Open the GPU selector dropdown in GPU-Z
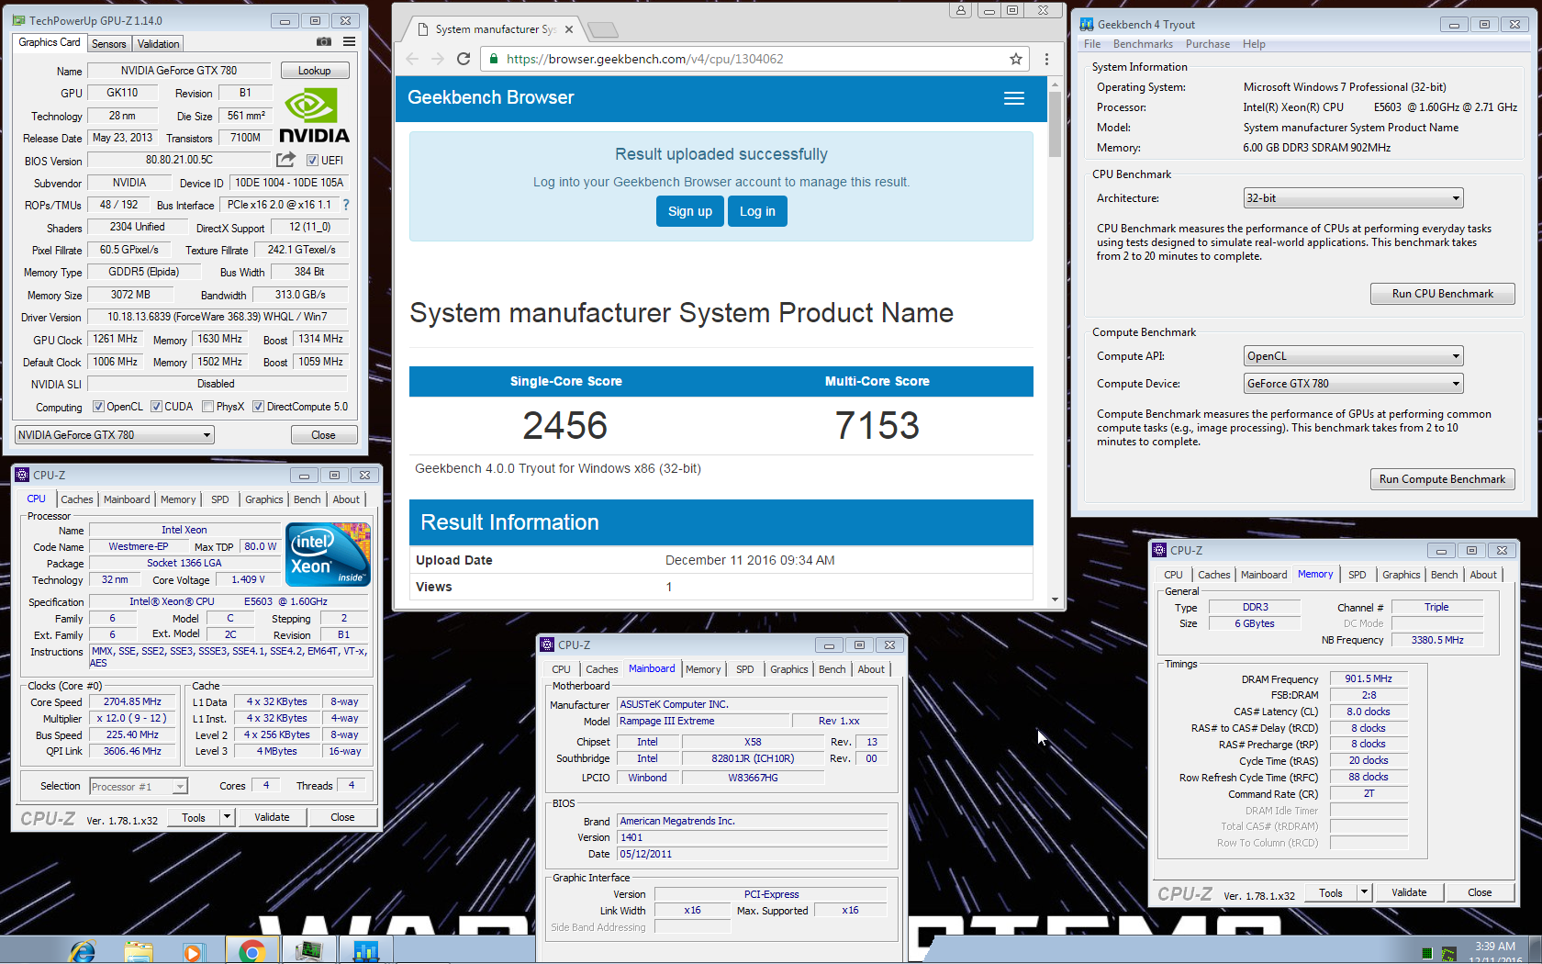 115,435
